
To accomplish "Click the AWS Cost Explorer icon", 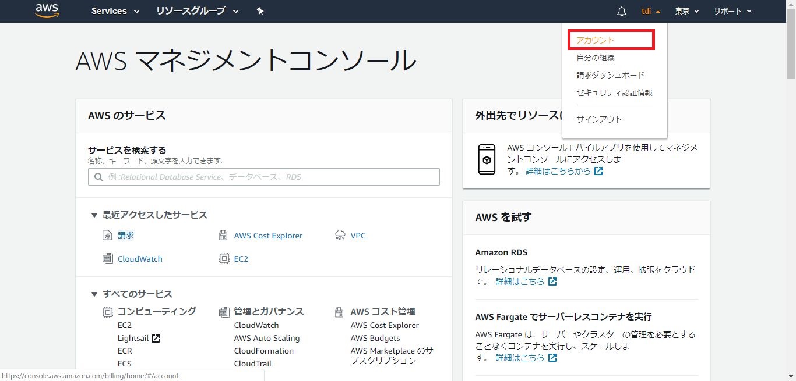I will (223, 236).
